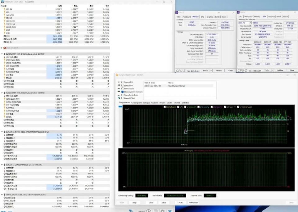298x212 pixels.
Task: Click the SPD-tab CPU-Z window title icon
Action: (x=238, y=12)
